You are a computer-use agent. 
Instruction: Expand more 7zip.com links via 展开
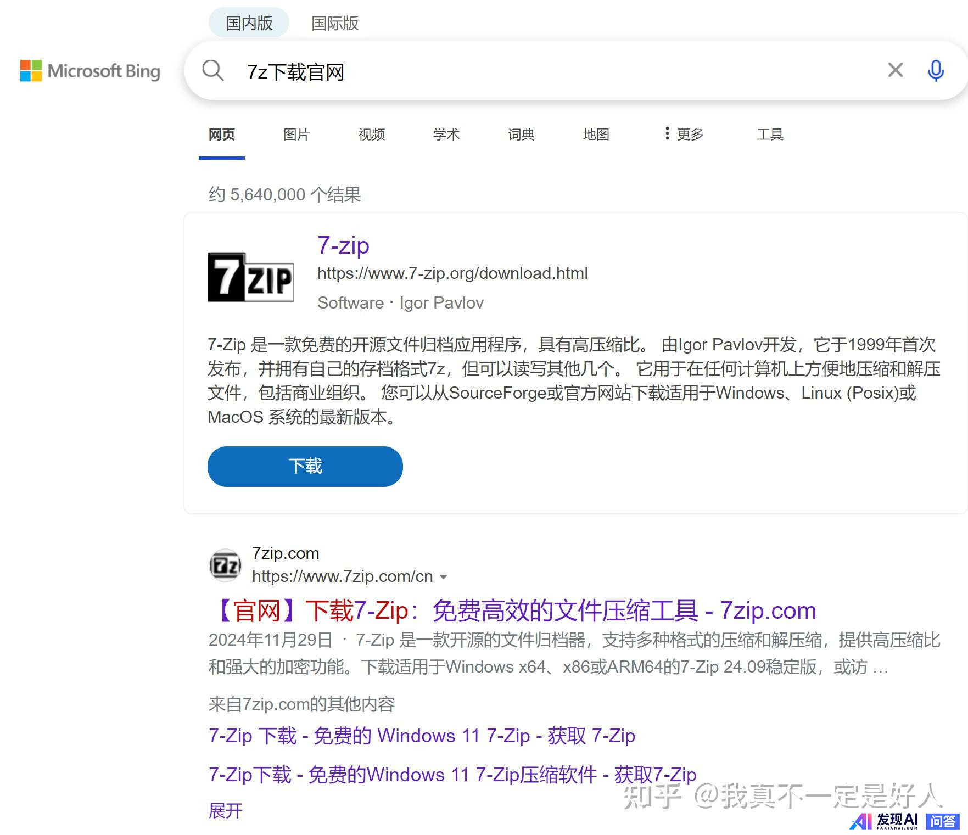[x=226, y=810]
